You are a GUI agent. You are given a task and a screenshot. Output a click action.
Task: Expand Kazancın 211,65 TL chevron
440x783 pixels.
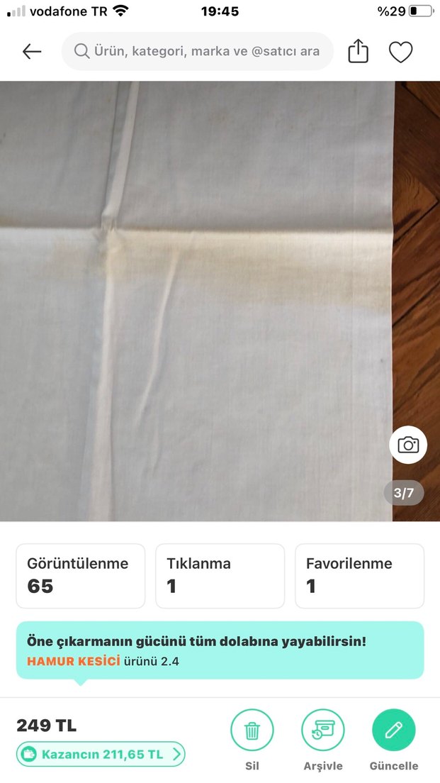point(177,754)
